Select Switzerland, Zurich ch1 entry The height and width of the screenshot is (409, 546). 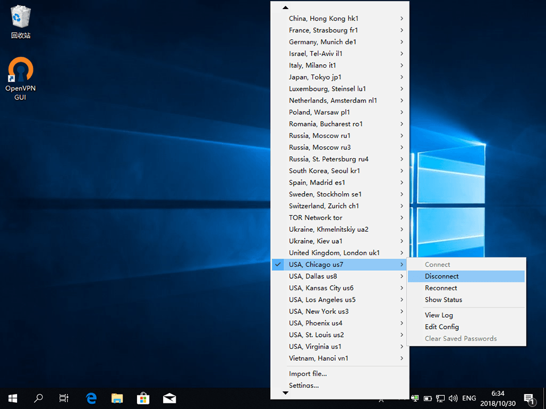(340, 206)
